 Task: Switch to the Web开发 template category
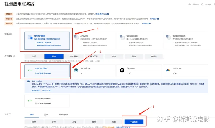click(x=74, y=56)
